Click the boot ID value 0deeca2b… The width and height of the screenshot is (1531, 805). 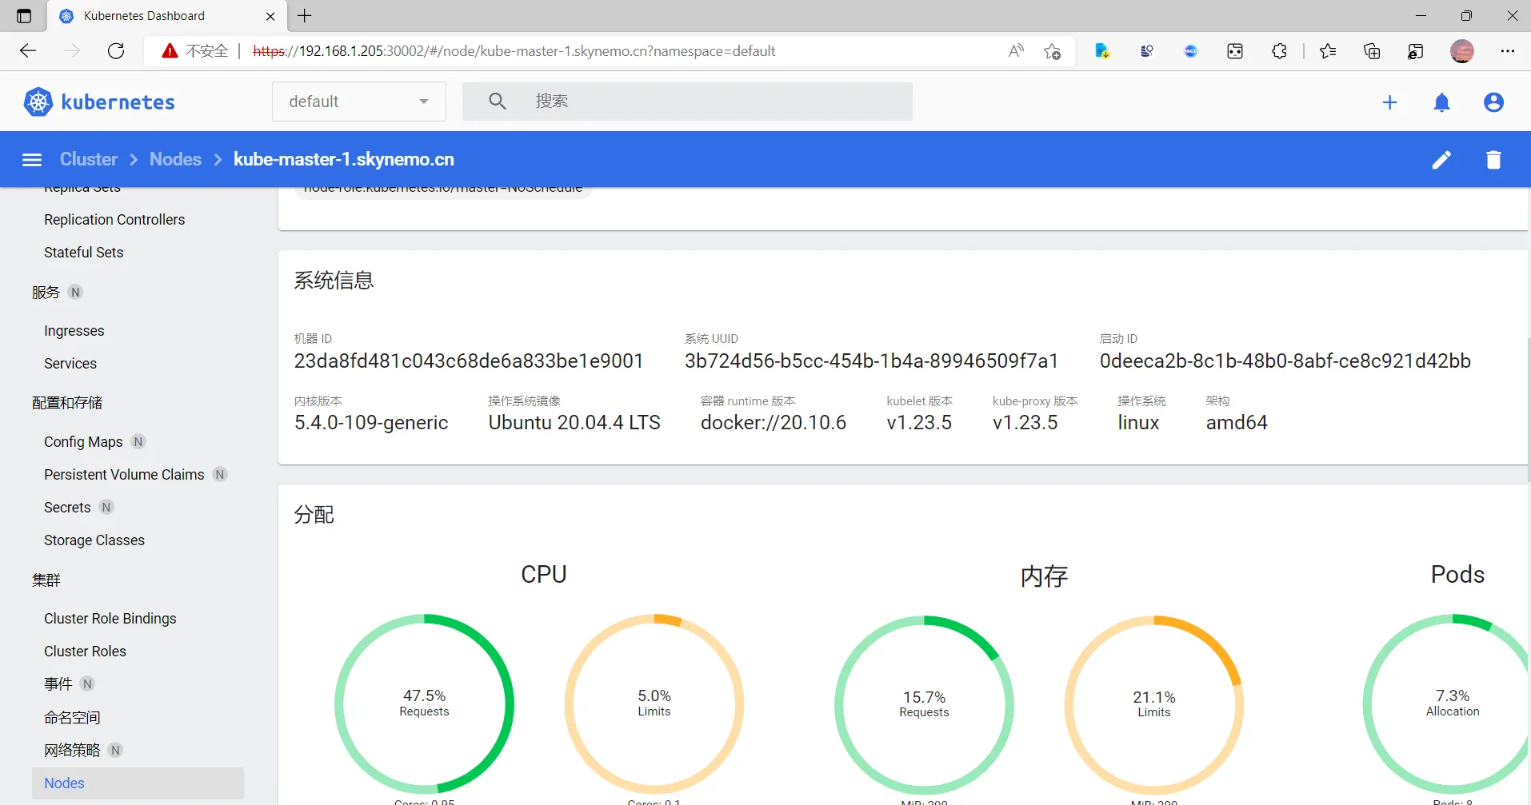(x=1285, y=361)
